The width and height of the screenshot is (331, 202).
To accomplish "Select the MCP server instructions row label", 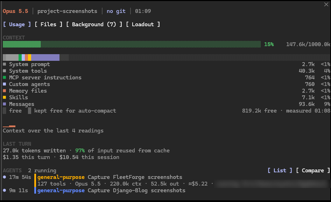I will point(45,78).
